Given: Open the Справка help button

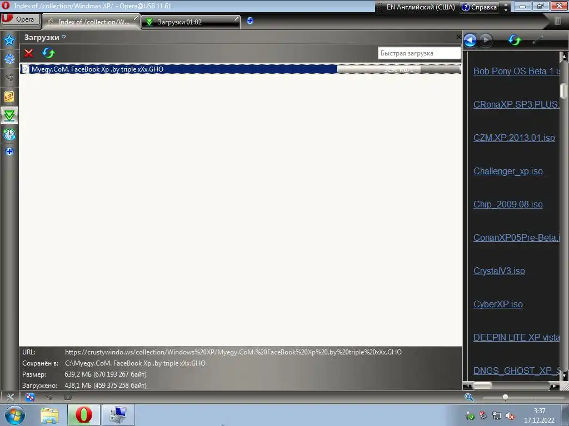Looking at the screenshot, I should point(480,7).
